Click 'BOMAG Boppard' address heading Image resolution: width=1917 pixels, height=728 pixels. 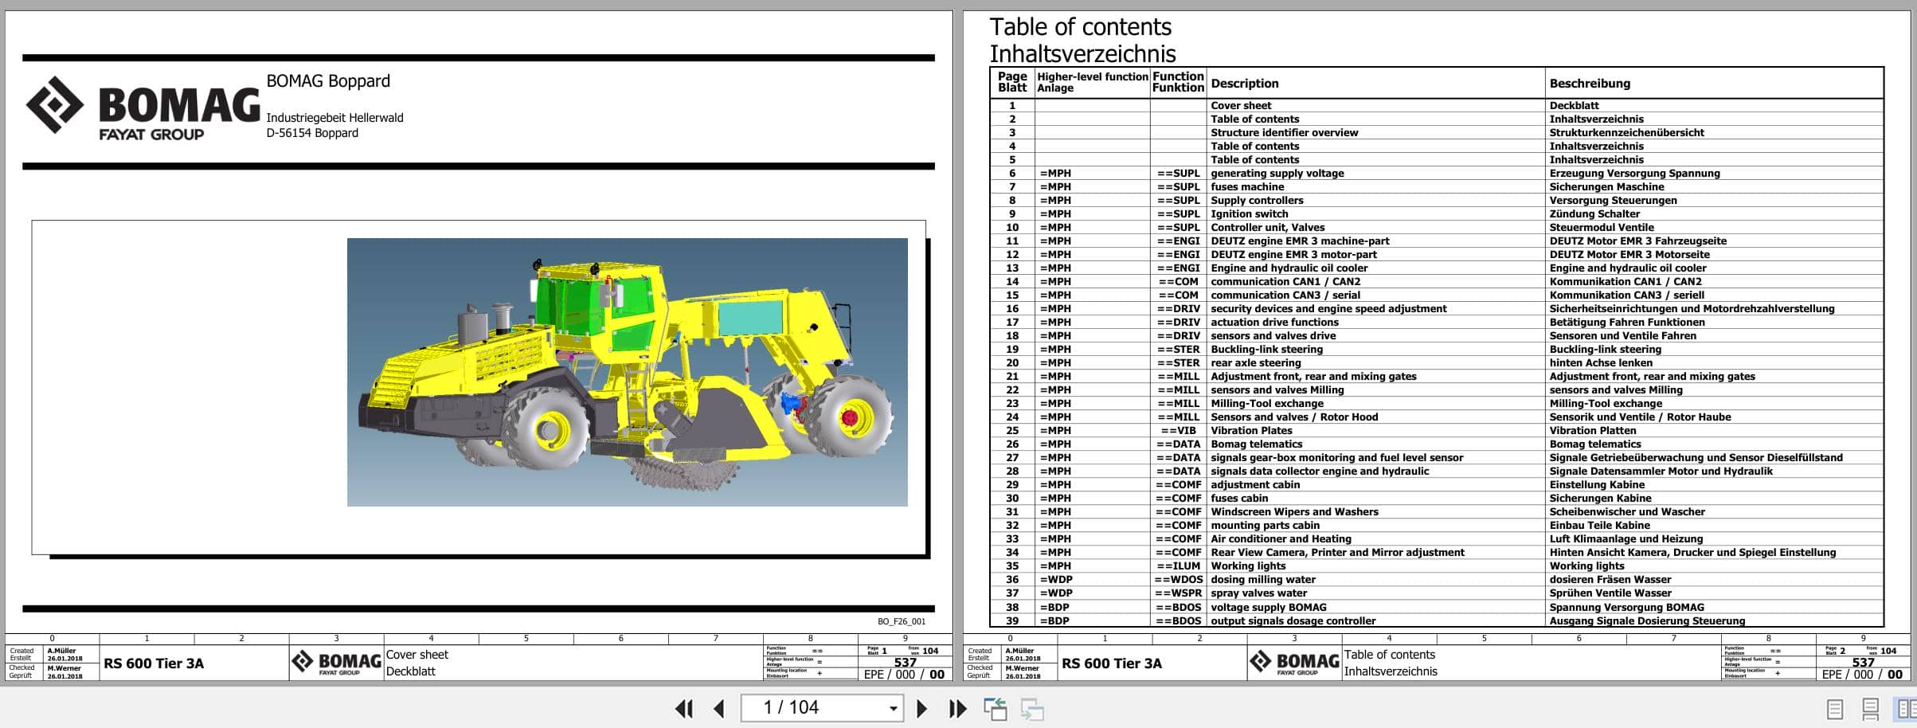point(328,80)
